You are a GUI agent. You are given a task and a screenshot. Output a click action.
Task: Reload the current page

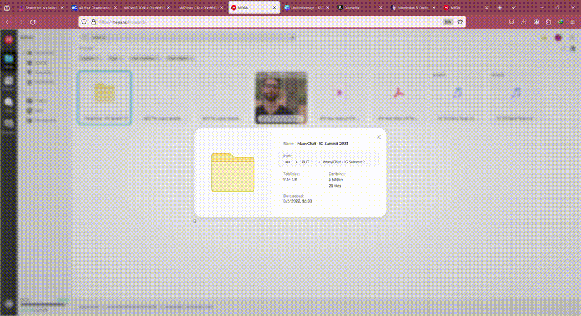(x=33, y=22)
